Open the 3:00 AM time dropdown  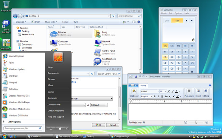tap(99, 105)
